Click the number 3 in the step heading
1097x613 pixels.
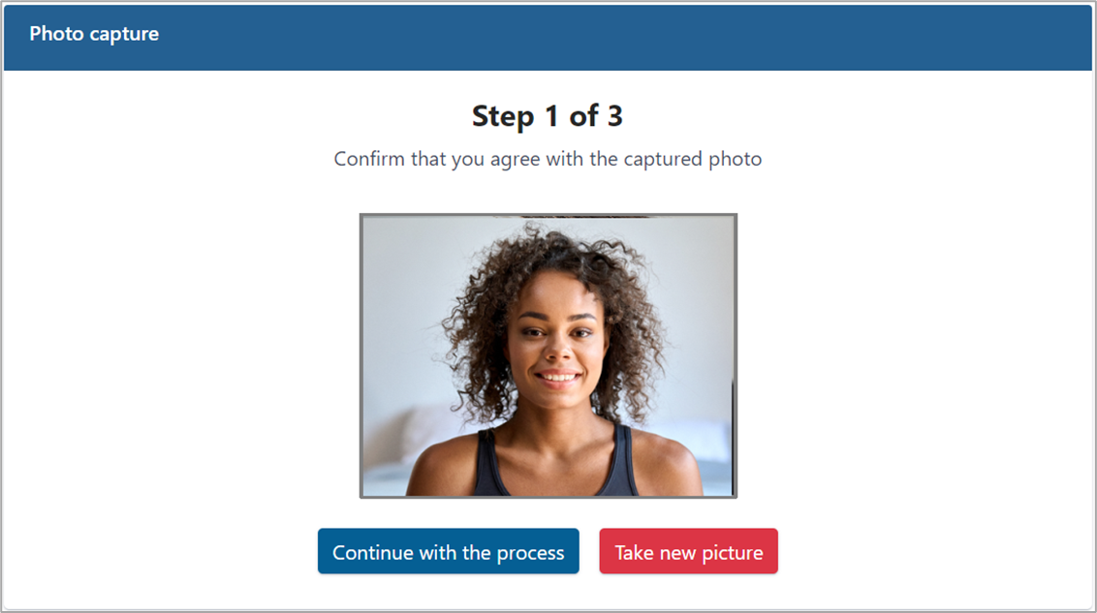tap(615, 116)
